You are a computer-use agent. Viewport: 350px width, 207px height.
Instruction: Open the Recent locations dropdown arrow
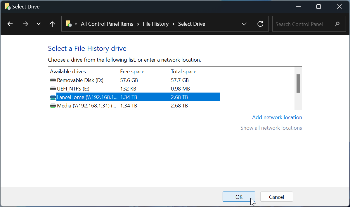click(x=39, y=24)
